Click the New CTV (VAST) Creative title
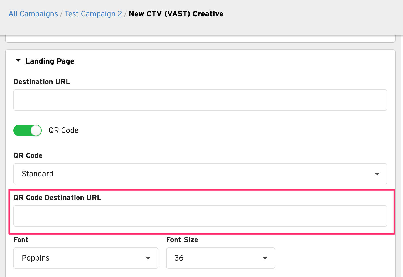Screen dimensions: 403x277 (176, 14)
